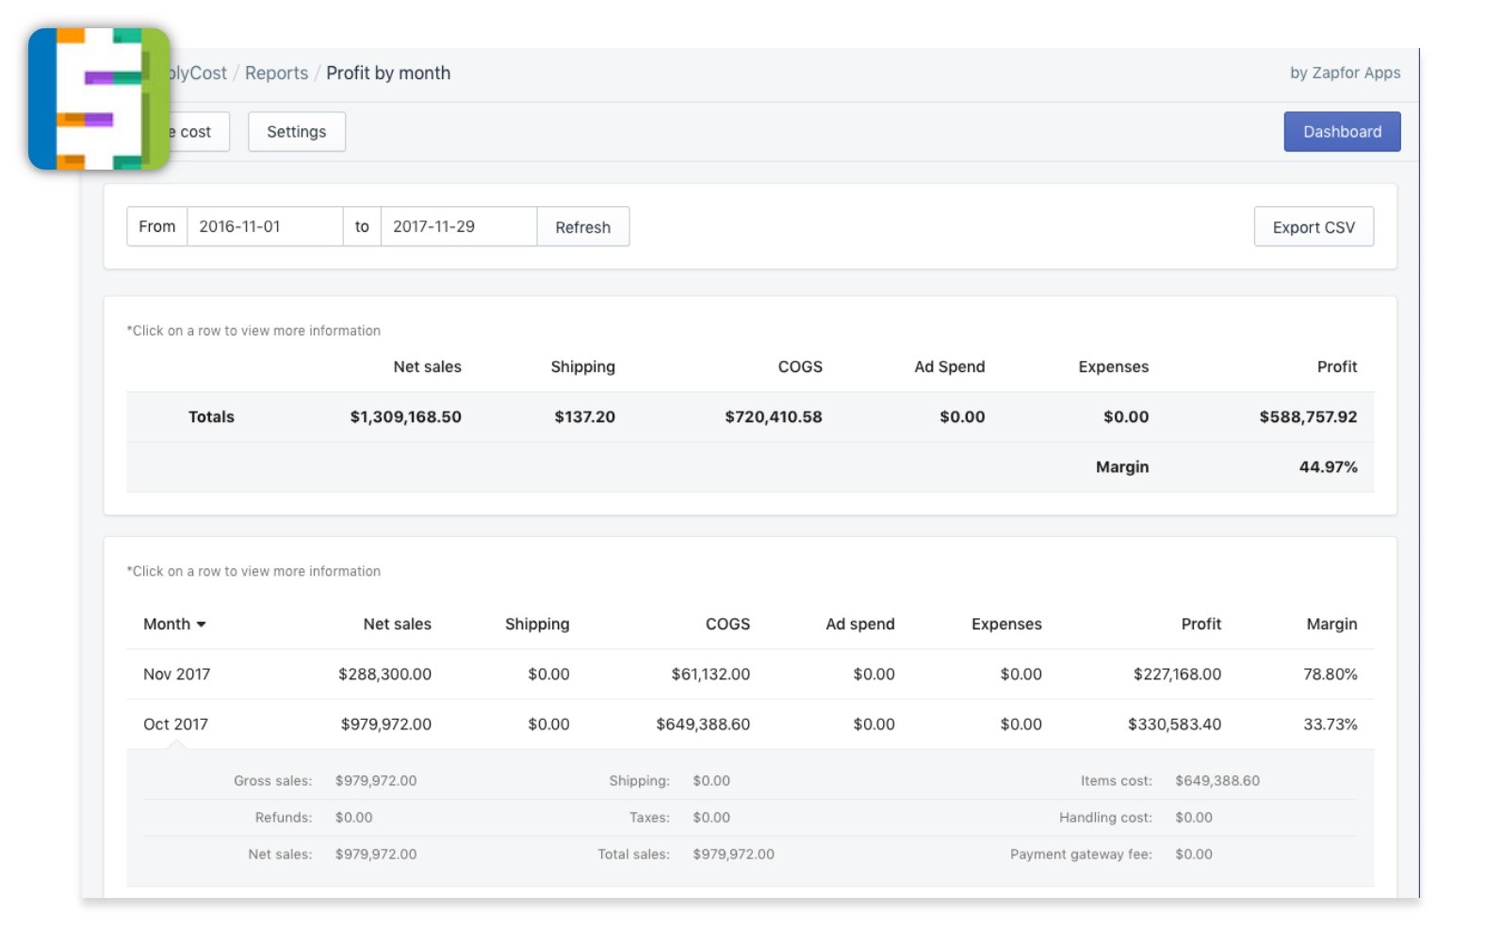
Task: Open the Reports breadcrumb link
Action: click(276, 73)
